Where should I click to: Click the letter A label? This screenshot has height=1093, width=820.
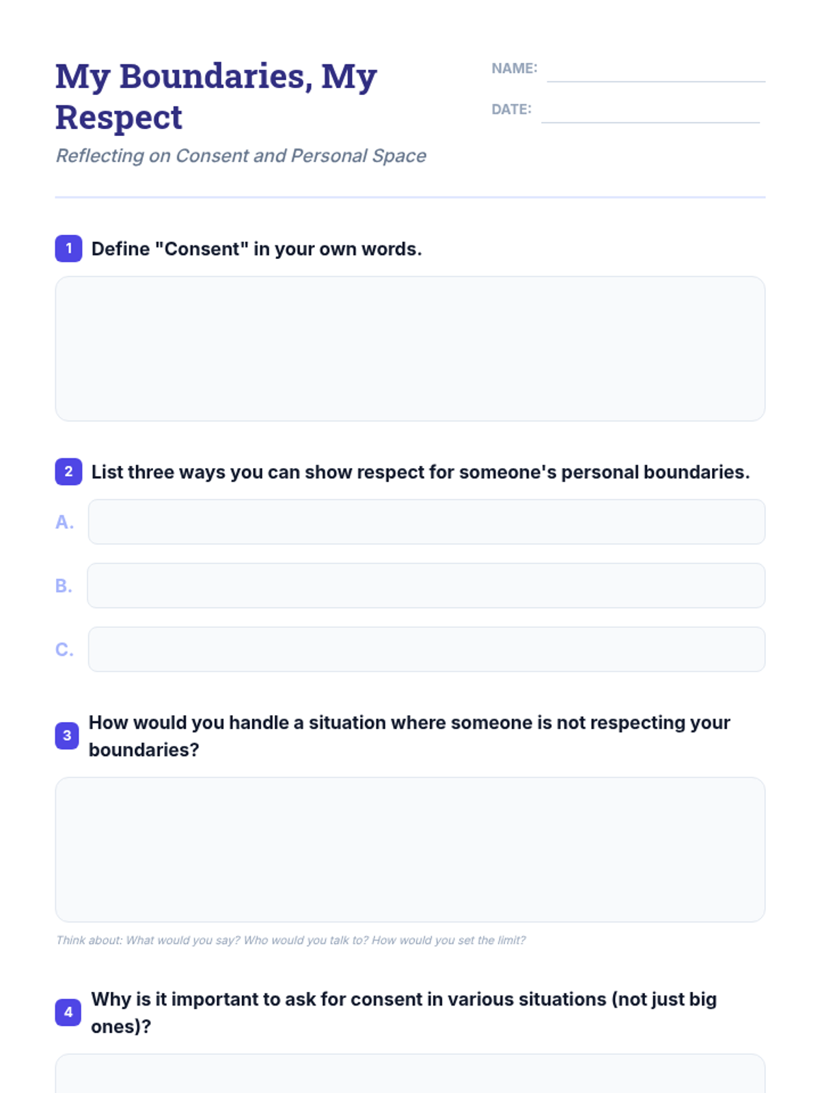64,522
